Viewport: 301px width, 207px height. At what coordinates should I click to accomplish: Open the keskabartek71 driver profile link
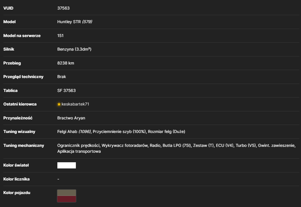75,104
